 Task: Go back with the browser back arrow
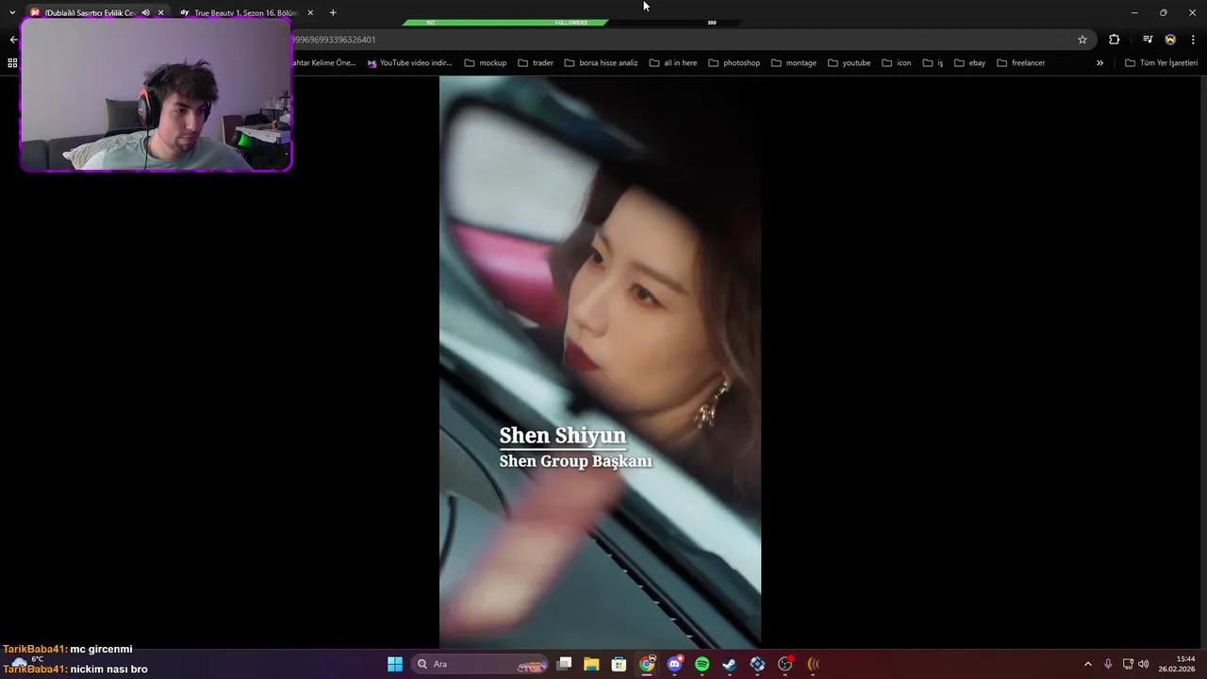(x=13, y=40)
